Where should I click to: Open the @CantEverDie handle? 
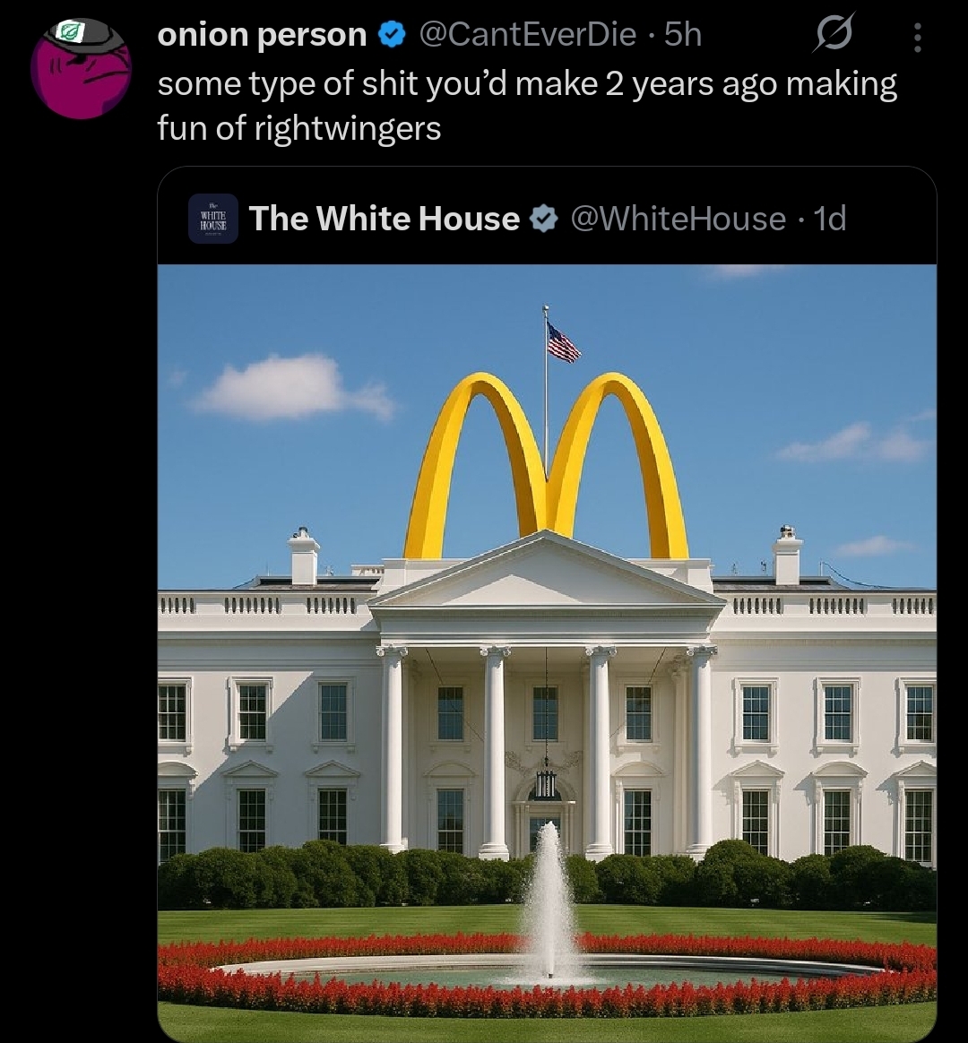click(527, 35)
